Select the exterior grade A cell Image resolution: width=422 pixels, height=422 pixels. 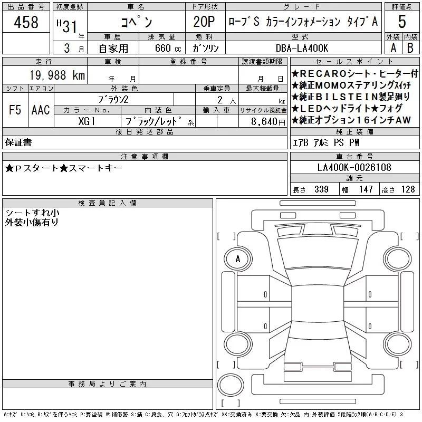click(x=393, y=47)
